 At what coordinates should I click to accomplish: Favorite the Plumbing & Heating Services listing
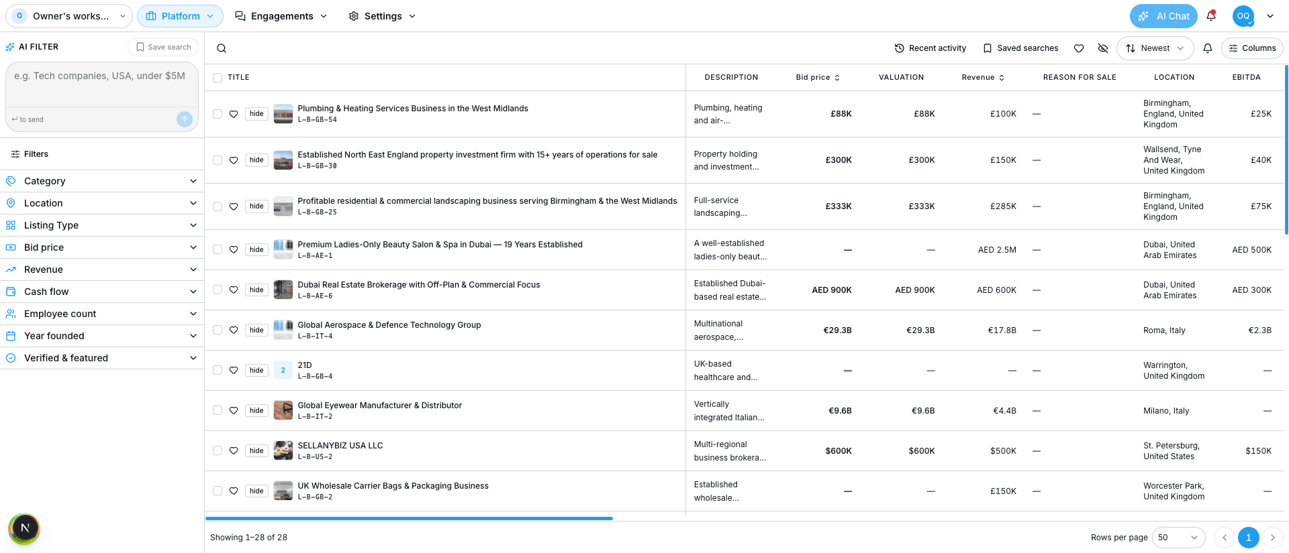tap(234, 114)
